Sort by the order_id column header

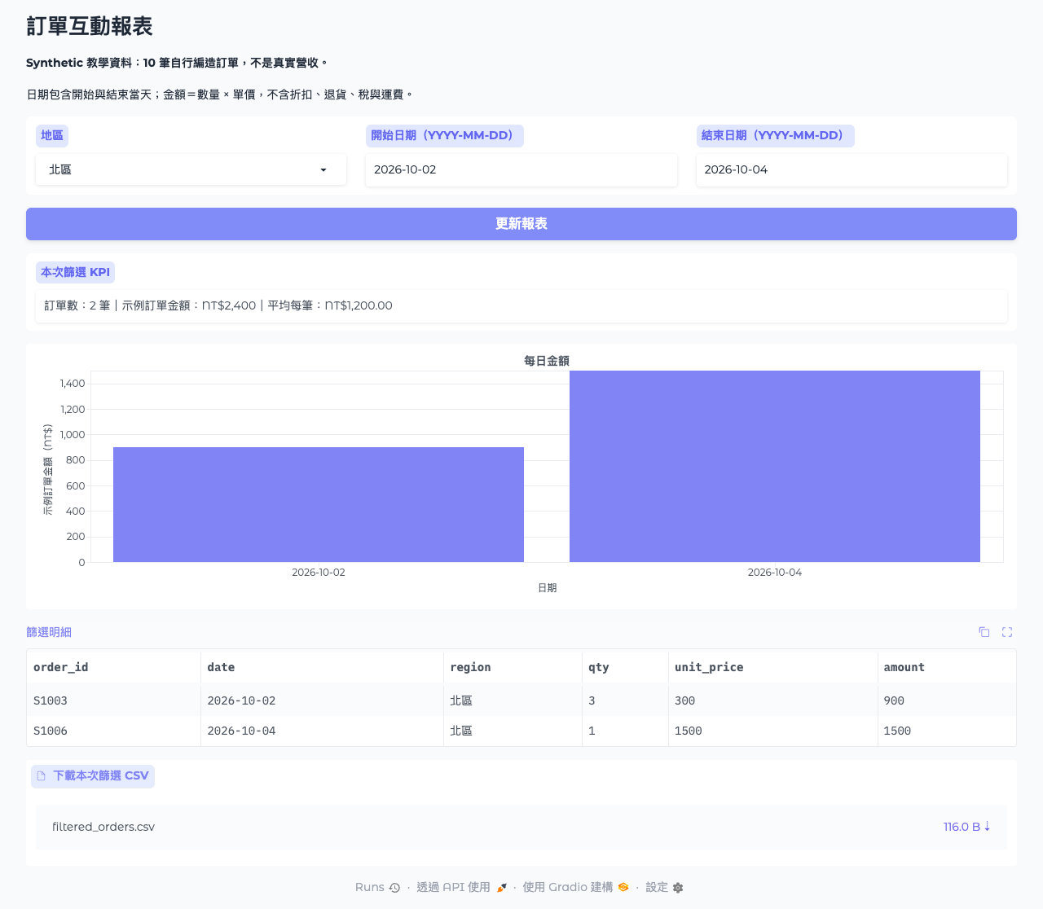(113, 667)
